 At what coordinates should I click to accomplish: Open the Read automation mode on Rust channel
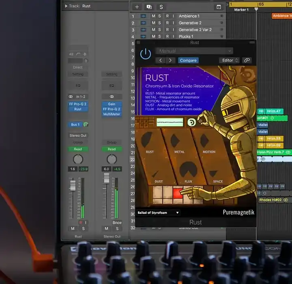point(78,149)
